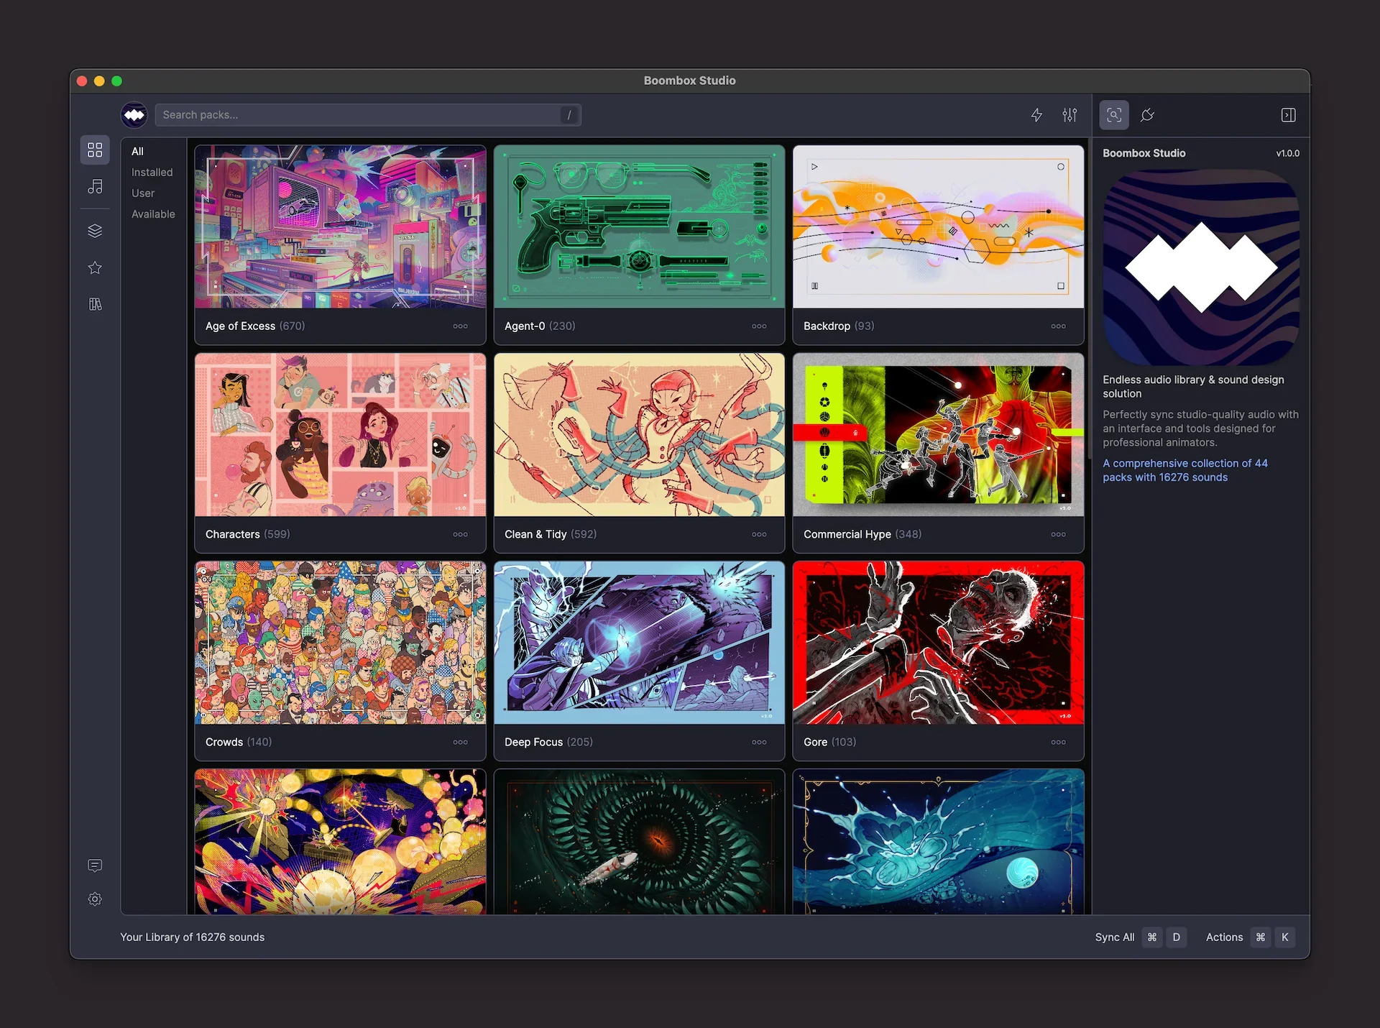The height and width of the screenshot is (1028, 1380).
Task: Click the Sync All button
Action: (1114, 937)
